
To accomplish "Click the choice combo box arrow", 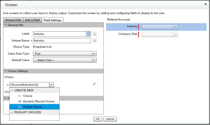I will [51, 85].
